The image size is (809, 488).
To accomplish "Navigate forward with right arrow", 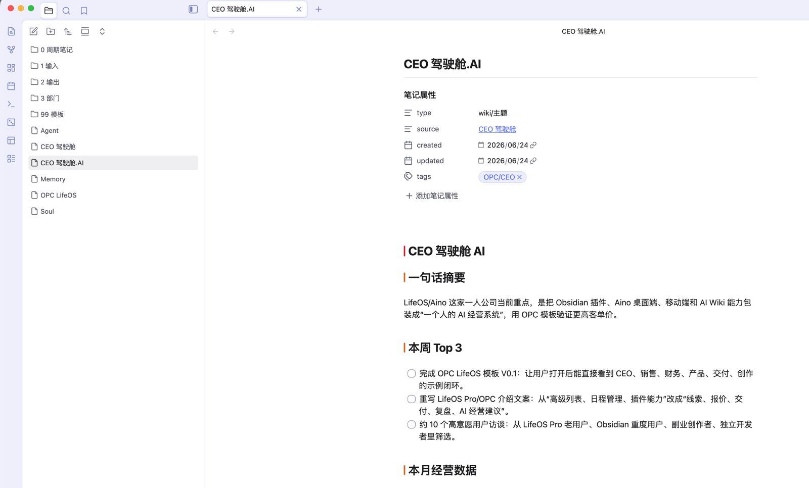I will (x=232, y=31).
